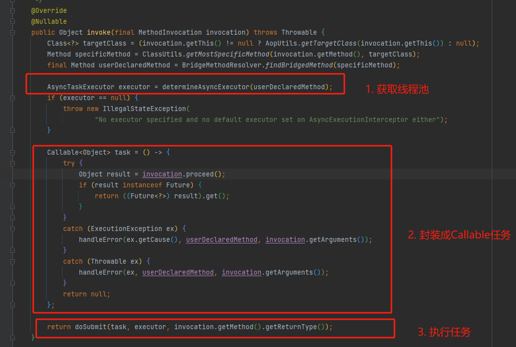Click the 'targetClass' variable declaration
This screenshot has width=516, height=347.
coord(105,44)
